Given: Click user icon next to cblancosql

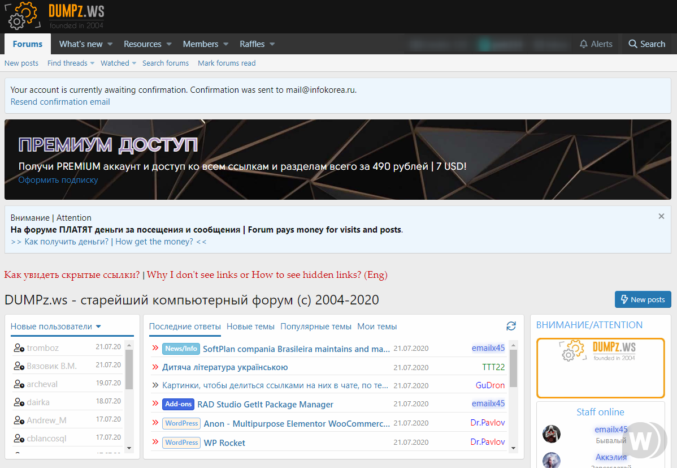Looking at the screenshot, I should [x=19, y=439].
